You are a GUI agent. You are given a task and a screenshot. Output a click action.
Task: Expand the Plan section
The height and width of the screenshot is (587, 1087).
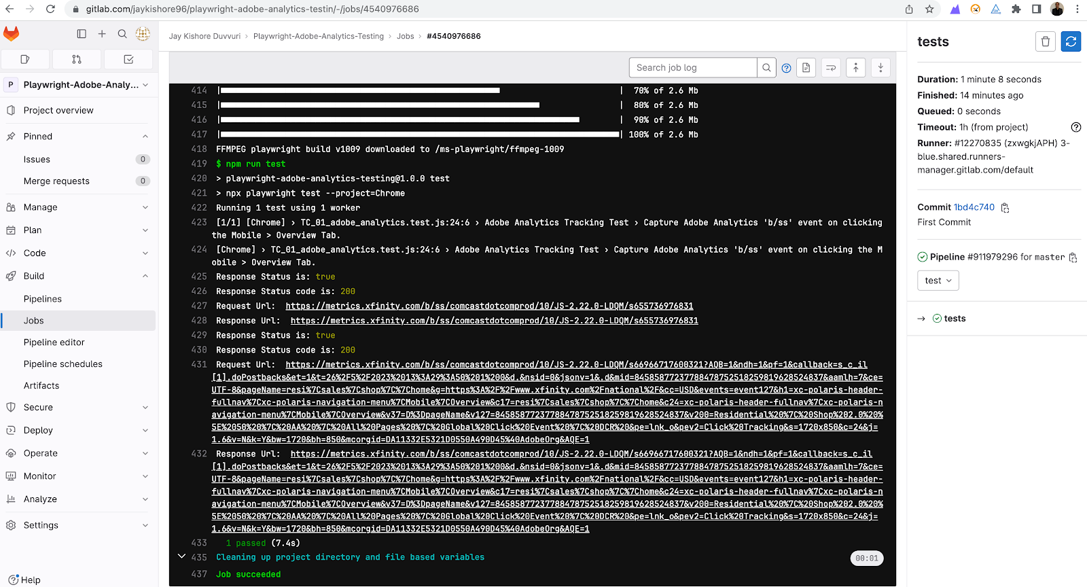pyautogui.click(x=79, y=230)
